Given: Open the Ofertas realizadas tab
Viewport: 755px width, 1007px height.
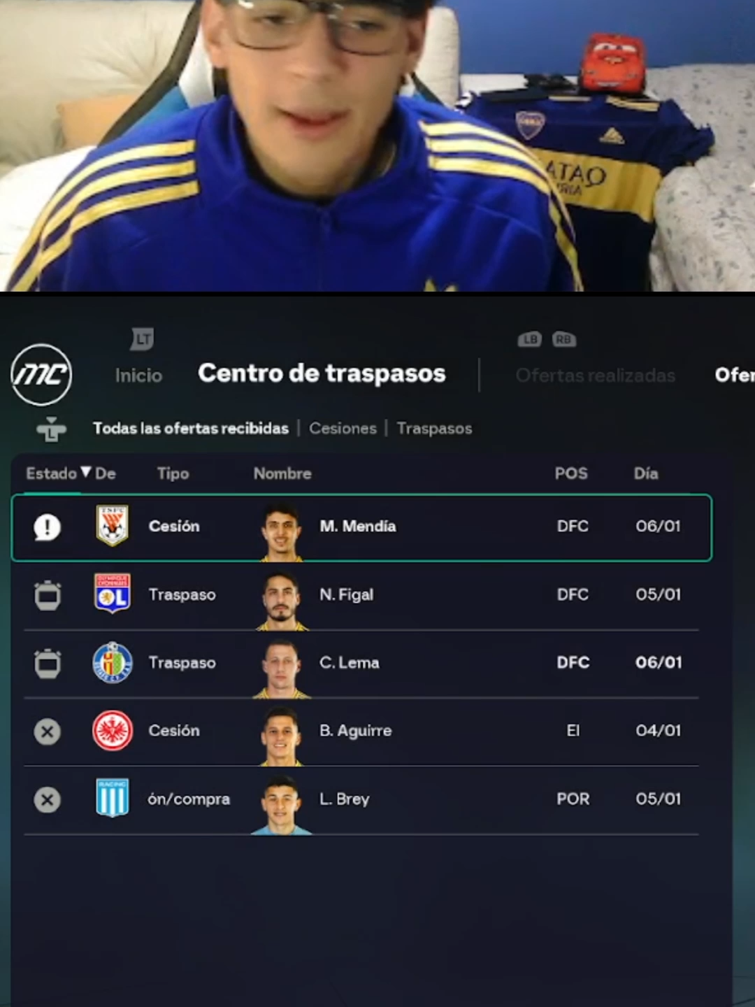Looking at the screenshot, I should tap(596, 376).
